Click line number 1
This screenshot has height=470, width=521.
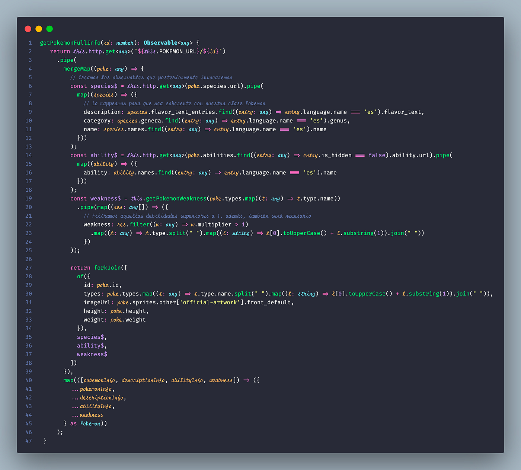click(x=30, y=43)
